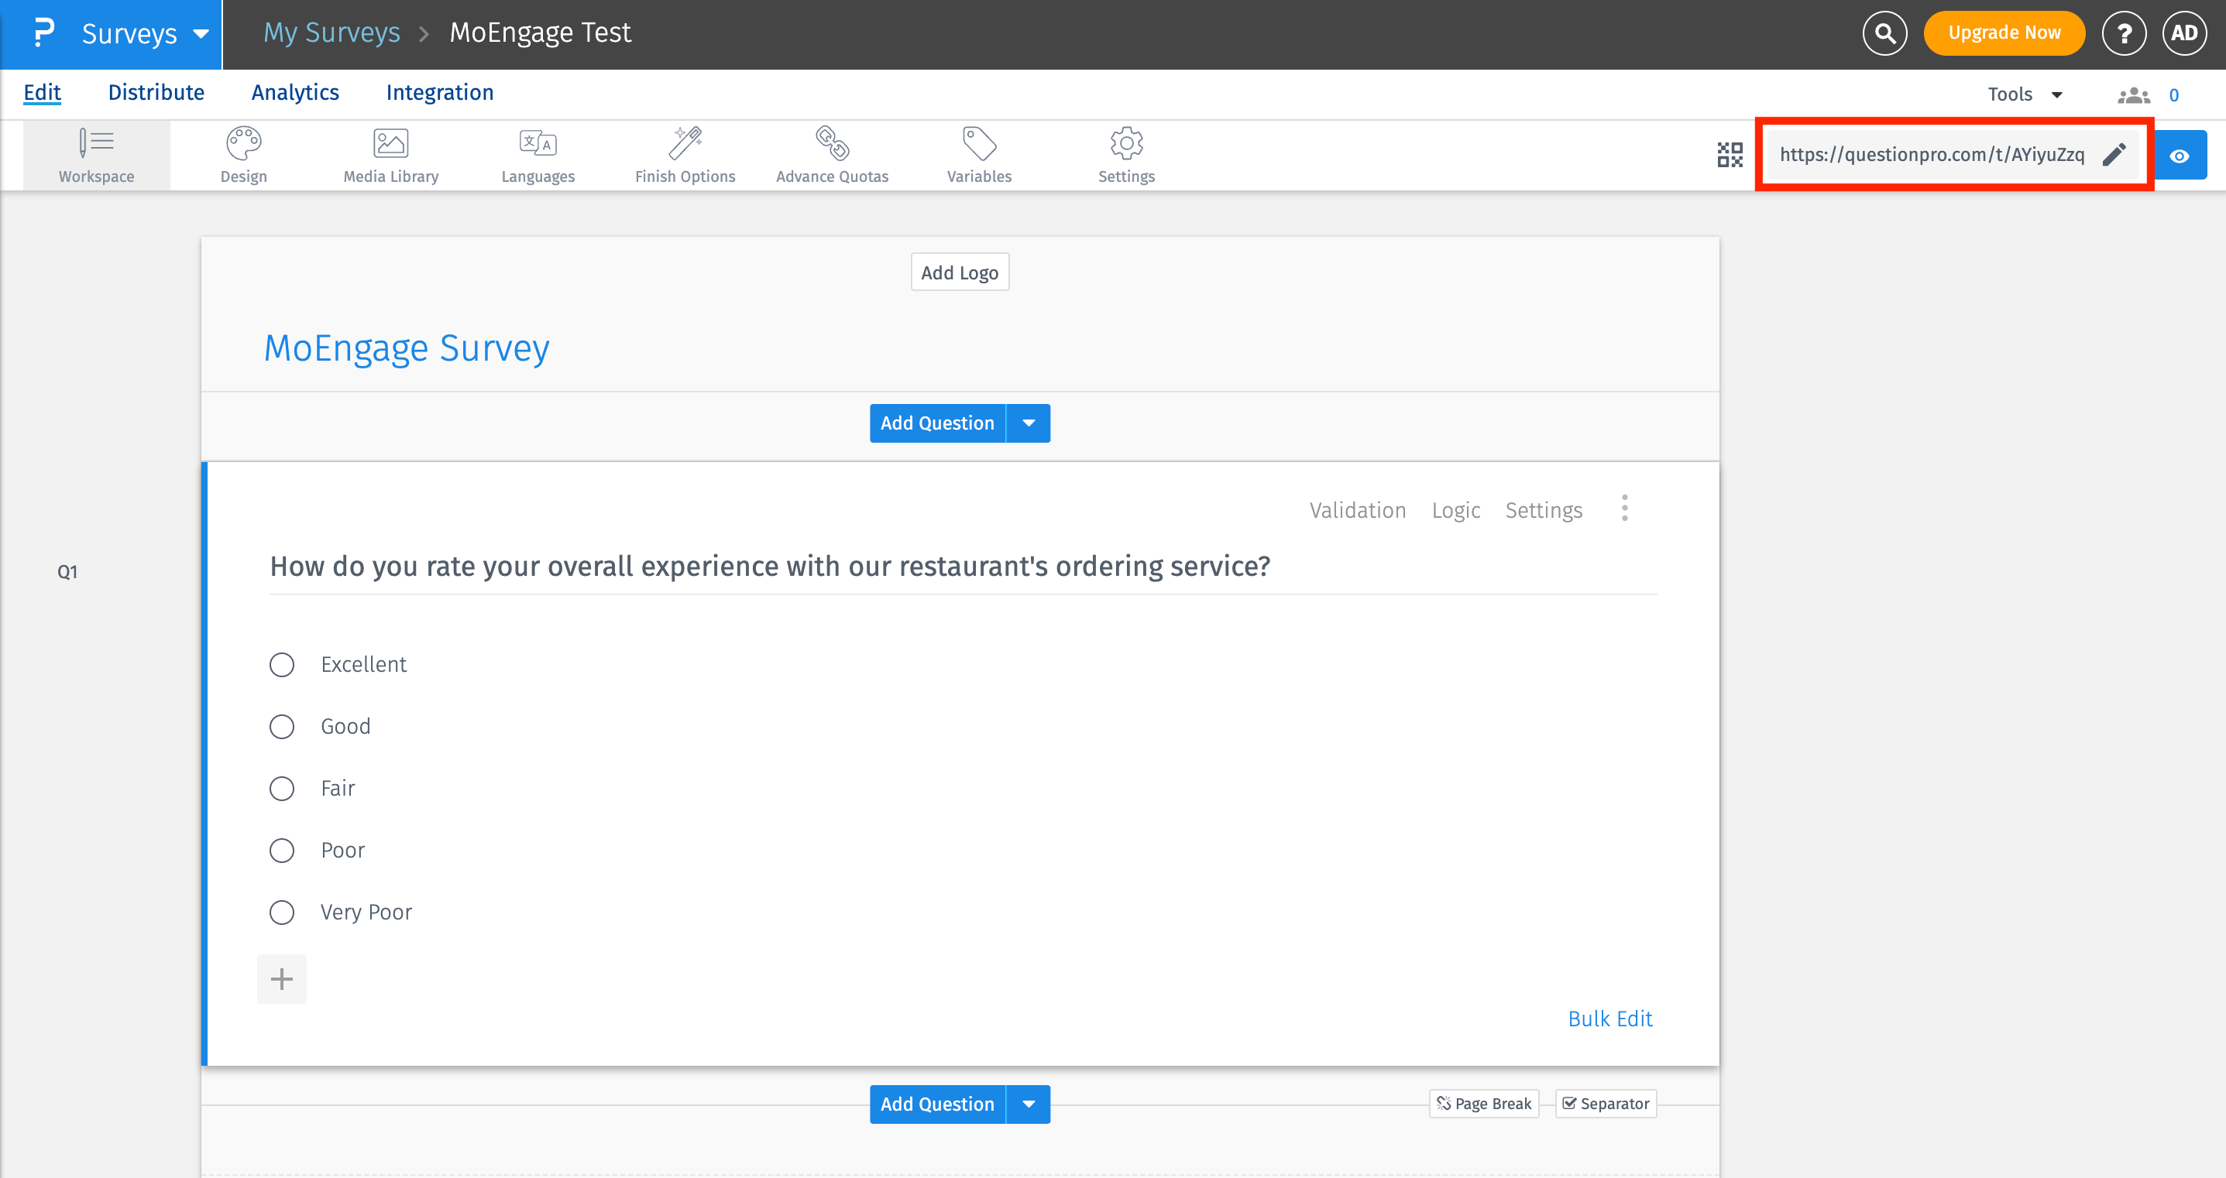Image resolution: width=2226 pixels, height=1178 pixels.
Task: Open the Languages tool
Action: coord(538,156)
